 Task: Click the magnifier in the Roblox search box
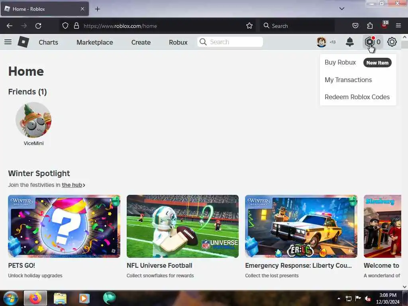tap(203, 42)
